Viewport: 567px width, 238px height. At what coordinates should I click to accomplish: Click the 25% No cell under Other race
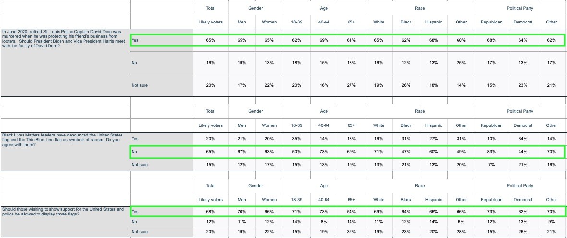click(461, 63)
